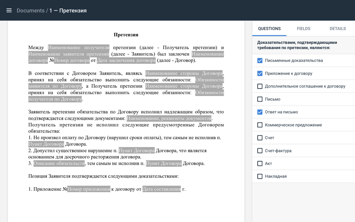The image size is (355, 222).
Task: Enable Дополнительное соглашение к договору checkbox
Action: [x=260, y=86]
